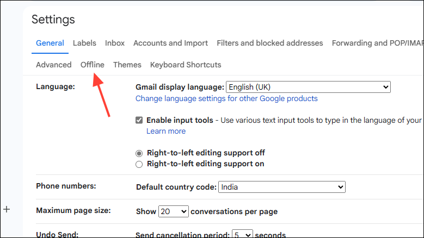Image resolution: width=424 pixels, height=238 pixels.
Task: Toggle the Enable input tools checkbox
Action: pyautogui.click(x=139, y=120)
